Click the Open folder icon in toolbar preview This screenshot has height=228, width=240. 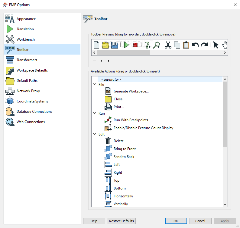105,45
